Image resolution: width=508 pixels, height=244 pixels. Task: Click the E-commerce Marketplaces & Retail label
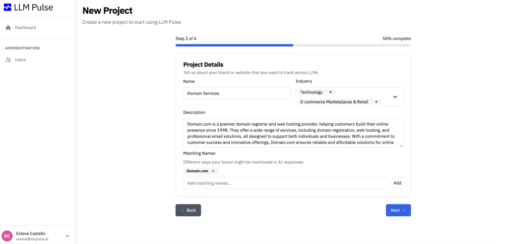coord(334,102)
